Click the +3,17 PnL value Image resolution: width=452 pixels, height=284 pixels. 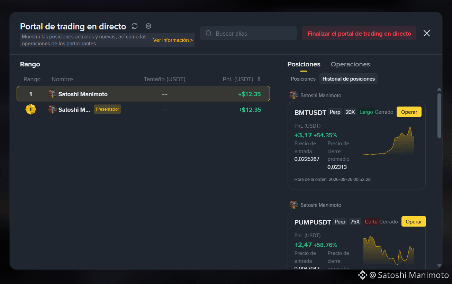pos(303,135)
